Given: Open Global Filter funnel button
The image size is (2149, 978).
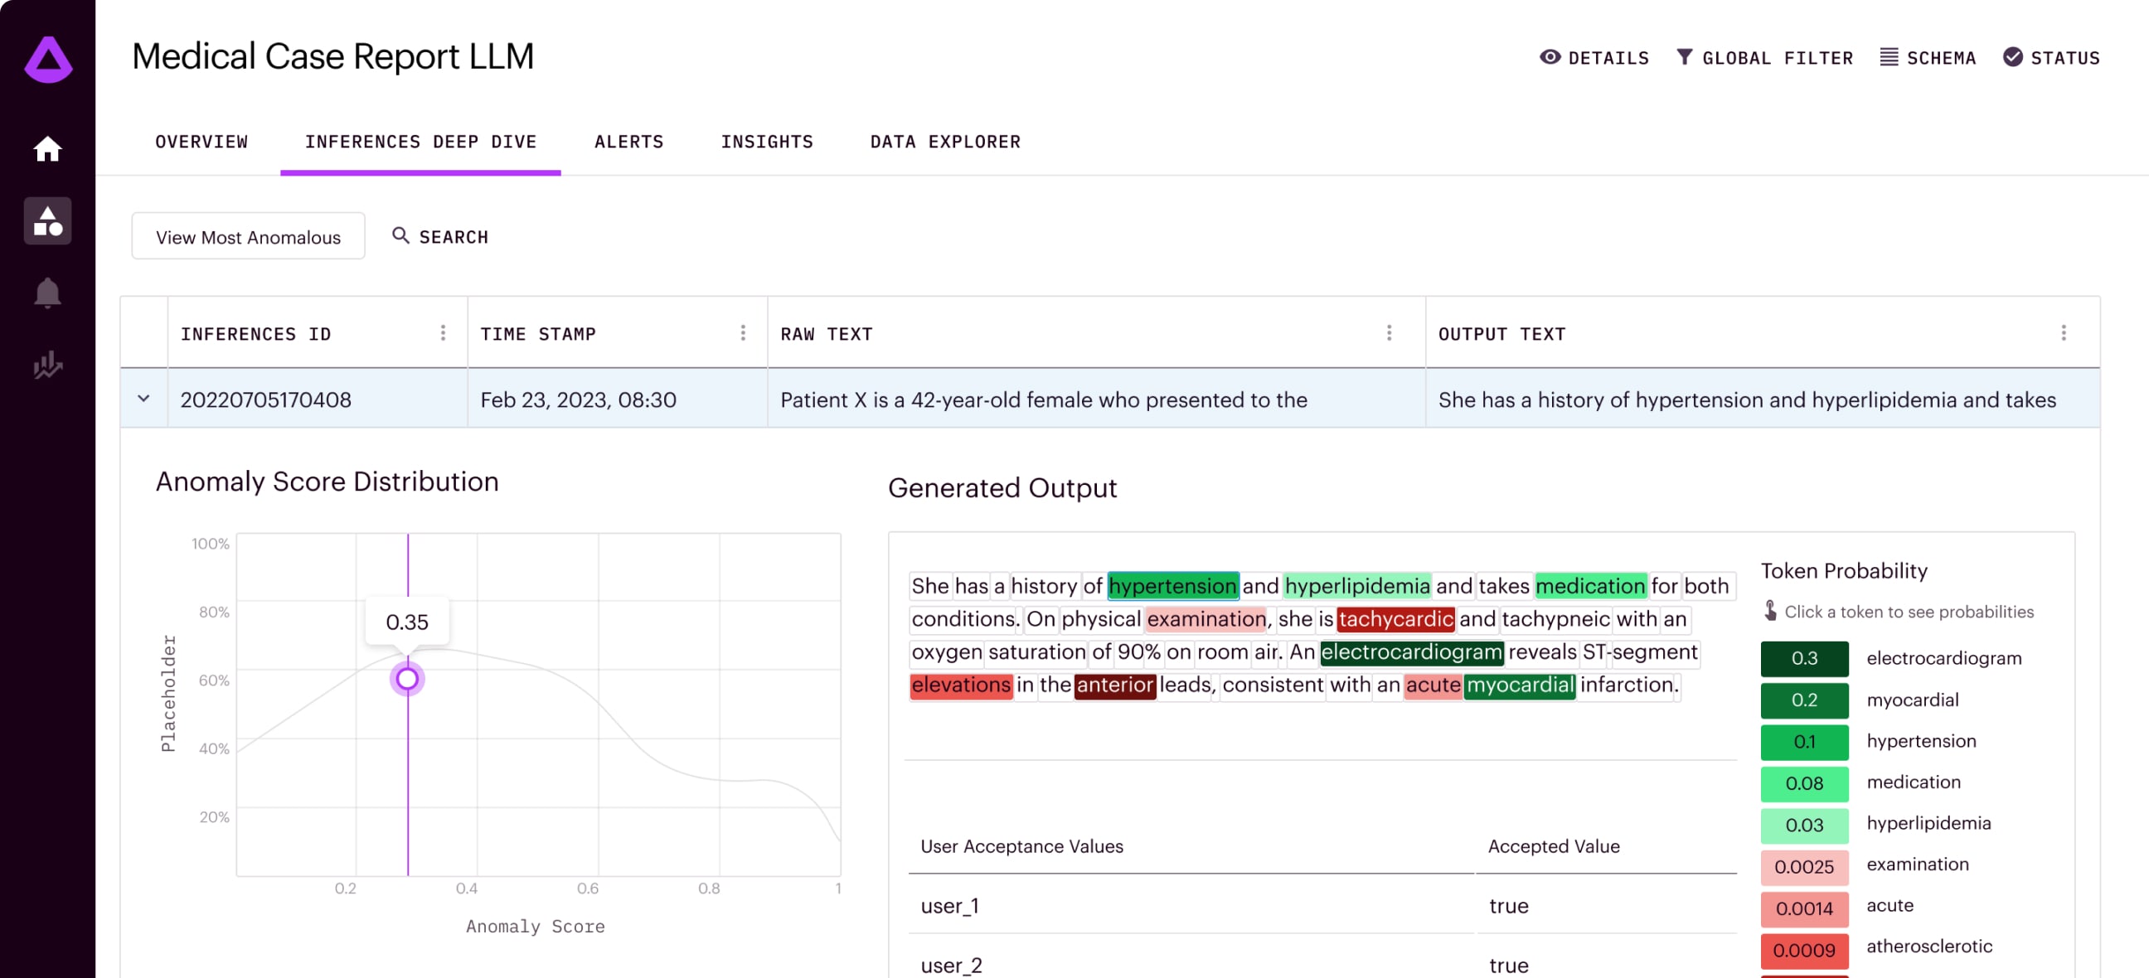Looking at the screenshot, I should (x=1764, y=57).
